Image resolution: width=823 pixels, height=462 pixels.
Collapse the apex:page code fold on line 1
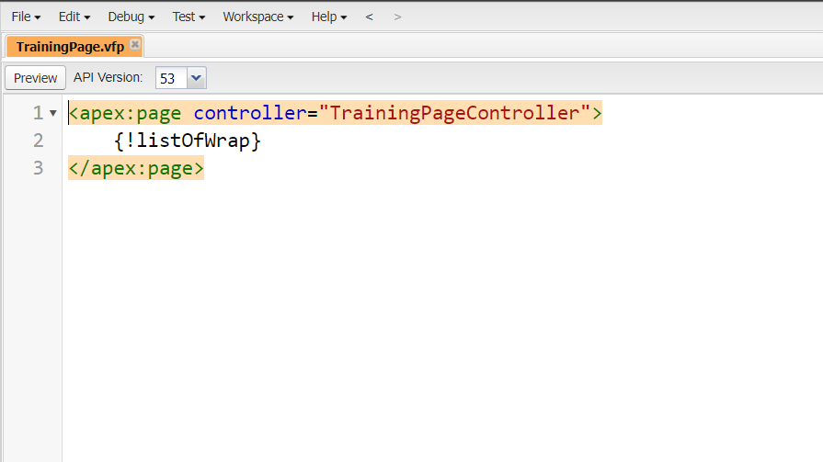click(52, 113)
